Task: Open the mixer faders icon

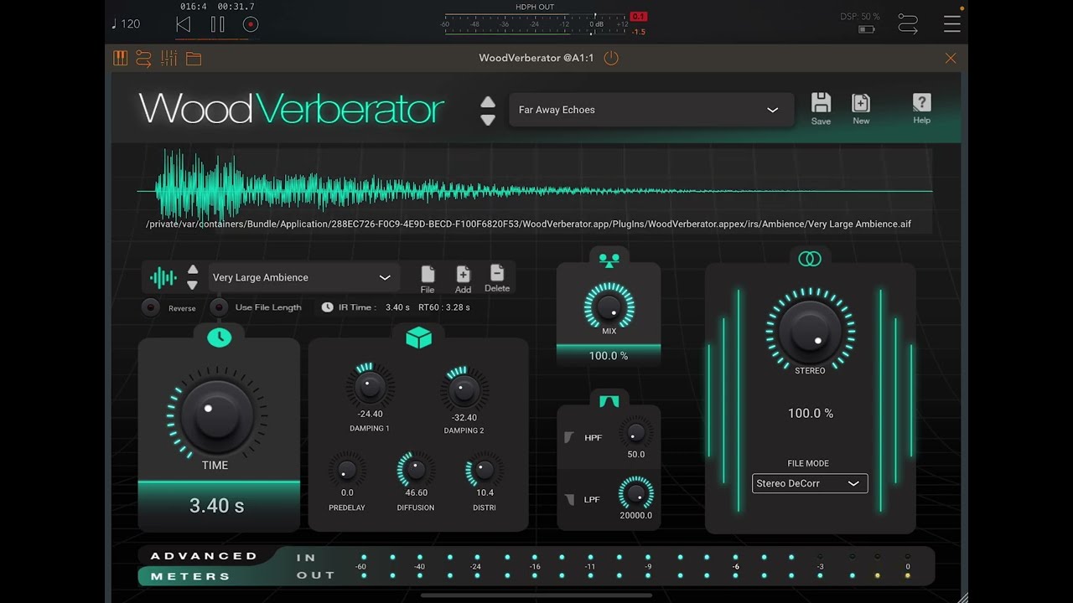Action: click(x=168, y=58)
